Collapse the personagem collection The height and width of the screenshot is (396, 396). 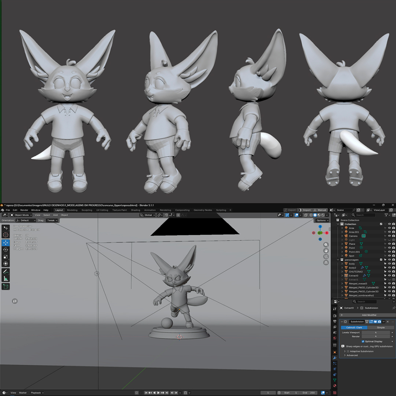coord(338,260)
